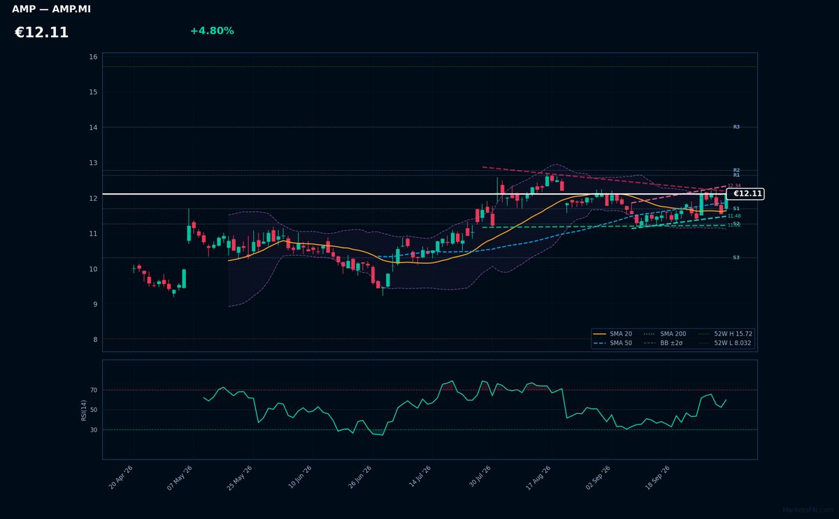Click the R3 resistance label
This screenshot has width=839, height=519.
tap(736, 127)
